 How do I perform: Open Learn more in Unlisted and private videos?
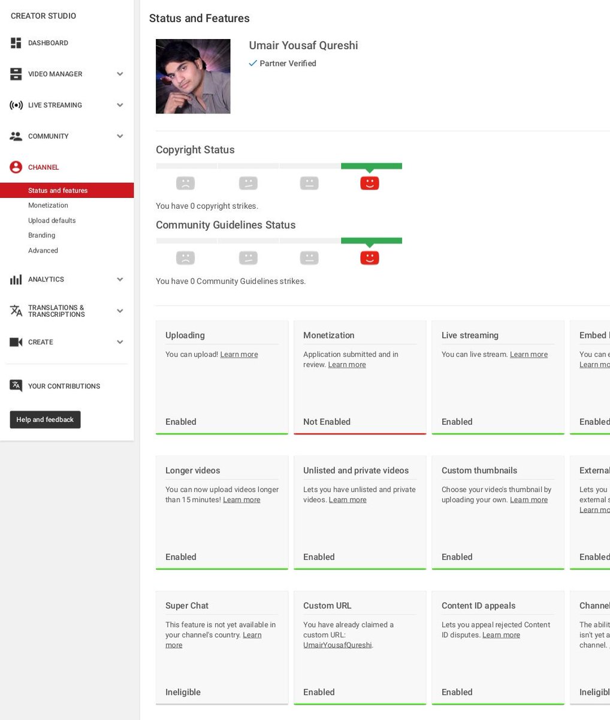pos(348,500)
